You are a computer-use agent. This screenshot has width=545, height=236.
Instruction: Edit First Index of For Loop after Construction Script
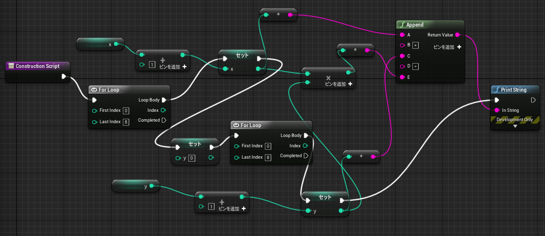126,111
